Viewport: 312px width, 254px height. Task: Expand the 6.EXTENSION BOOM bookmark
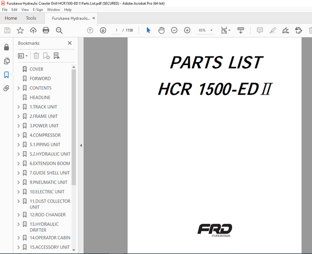click(19, 164)
